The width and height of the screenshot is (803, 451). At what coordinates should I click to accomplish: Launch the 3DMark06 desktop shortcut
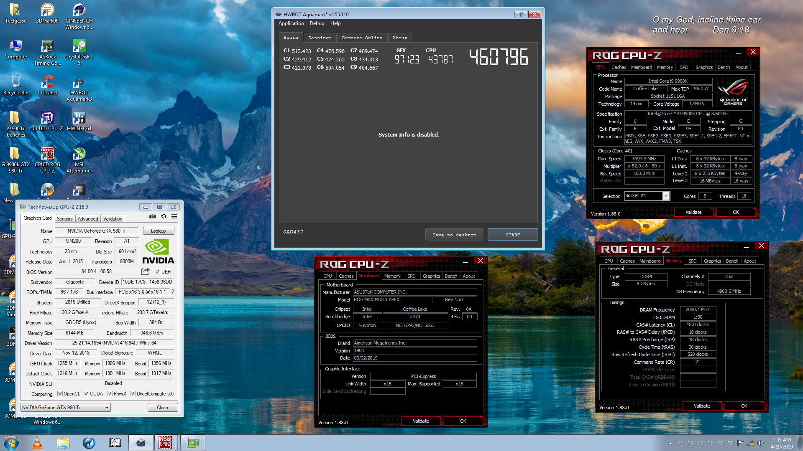47,13
